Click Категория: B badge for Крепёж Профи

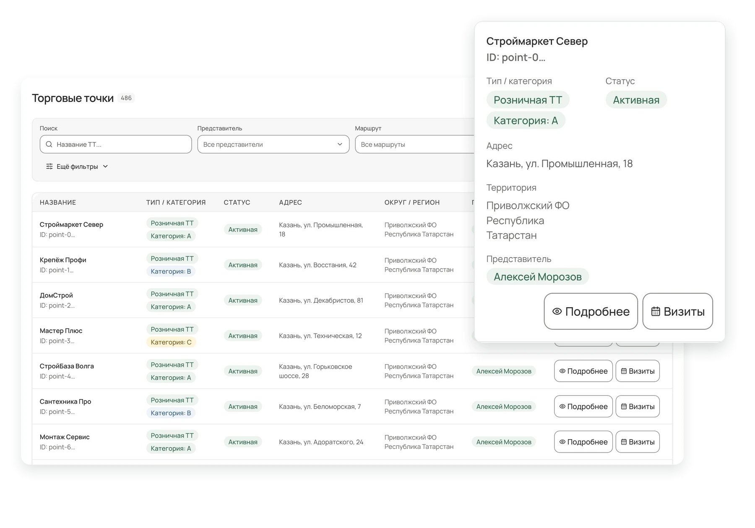click(171, 271)
